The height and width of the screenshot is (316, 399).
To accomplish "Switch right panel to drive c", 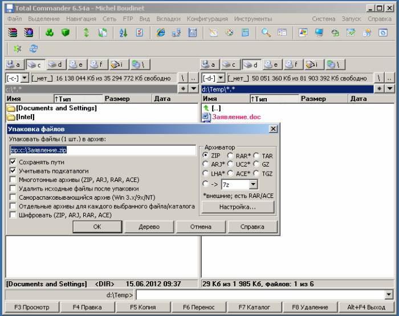I will pos(230,64).
